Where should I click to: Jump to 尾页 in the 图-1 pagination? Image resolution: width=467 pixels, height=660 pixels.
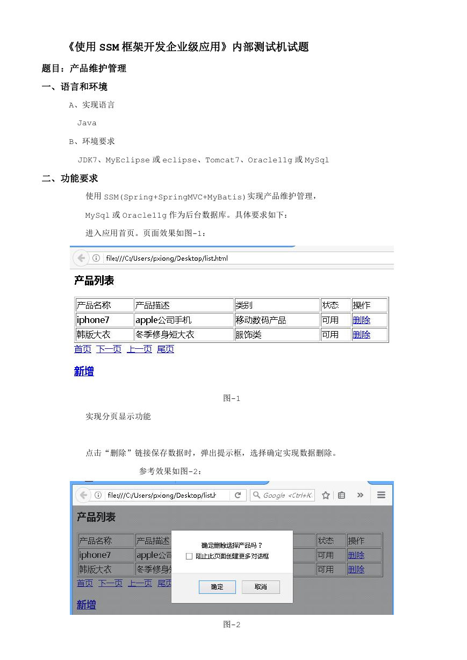[x=166, y=349]
